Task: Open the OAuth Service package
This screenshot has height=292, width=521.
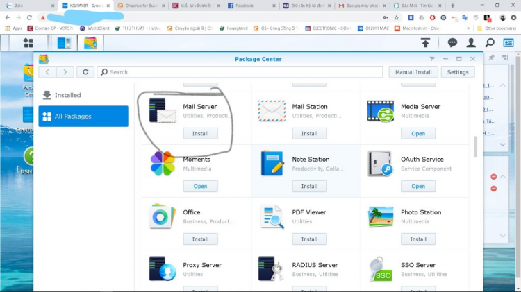Action: (418, 186)
